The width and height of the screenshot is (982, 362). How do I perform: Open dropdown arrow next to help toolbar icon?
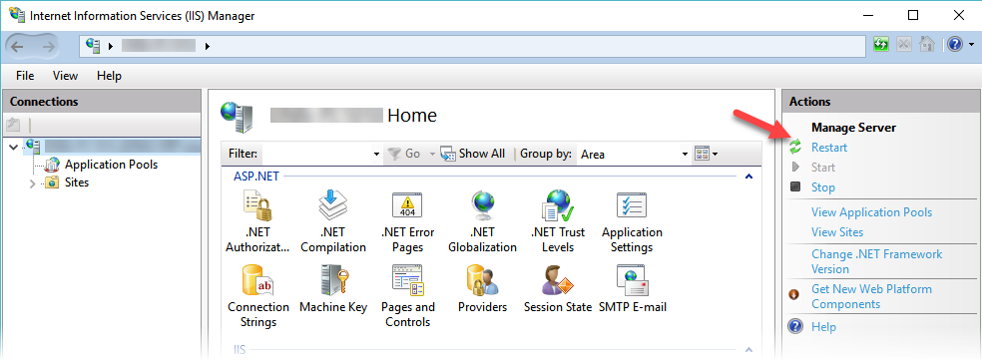pyautogui.click(x=971, y=45)
